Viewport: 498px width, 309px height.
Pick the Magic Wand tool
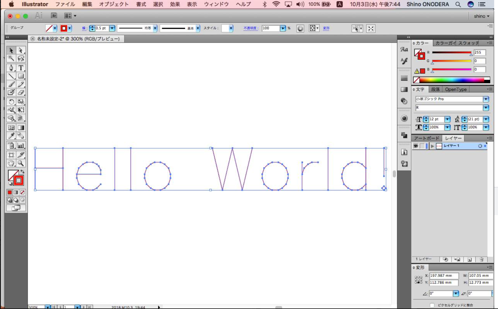(11, 58)
